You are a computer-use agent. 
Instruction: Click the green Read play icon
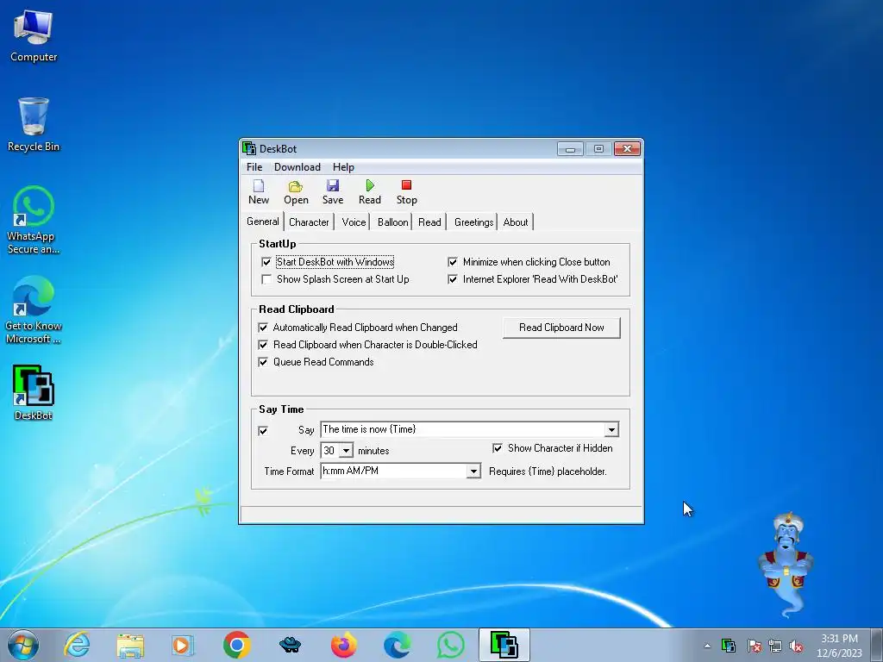pyautogui.click(x=370, y=185)
